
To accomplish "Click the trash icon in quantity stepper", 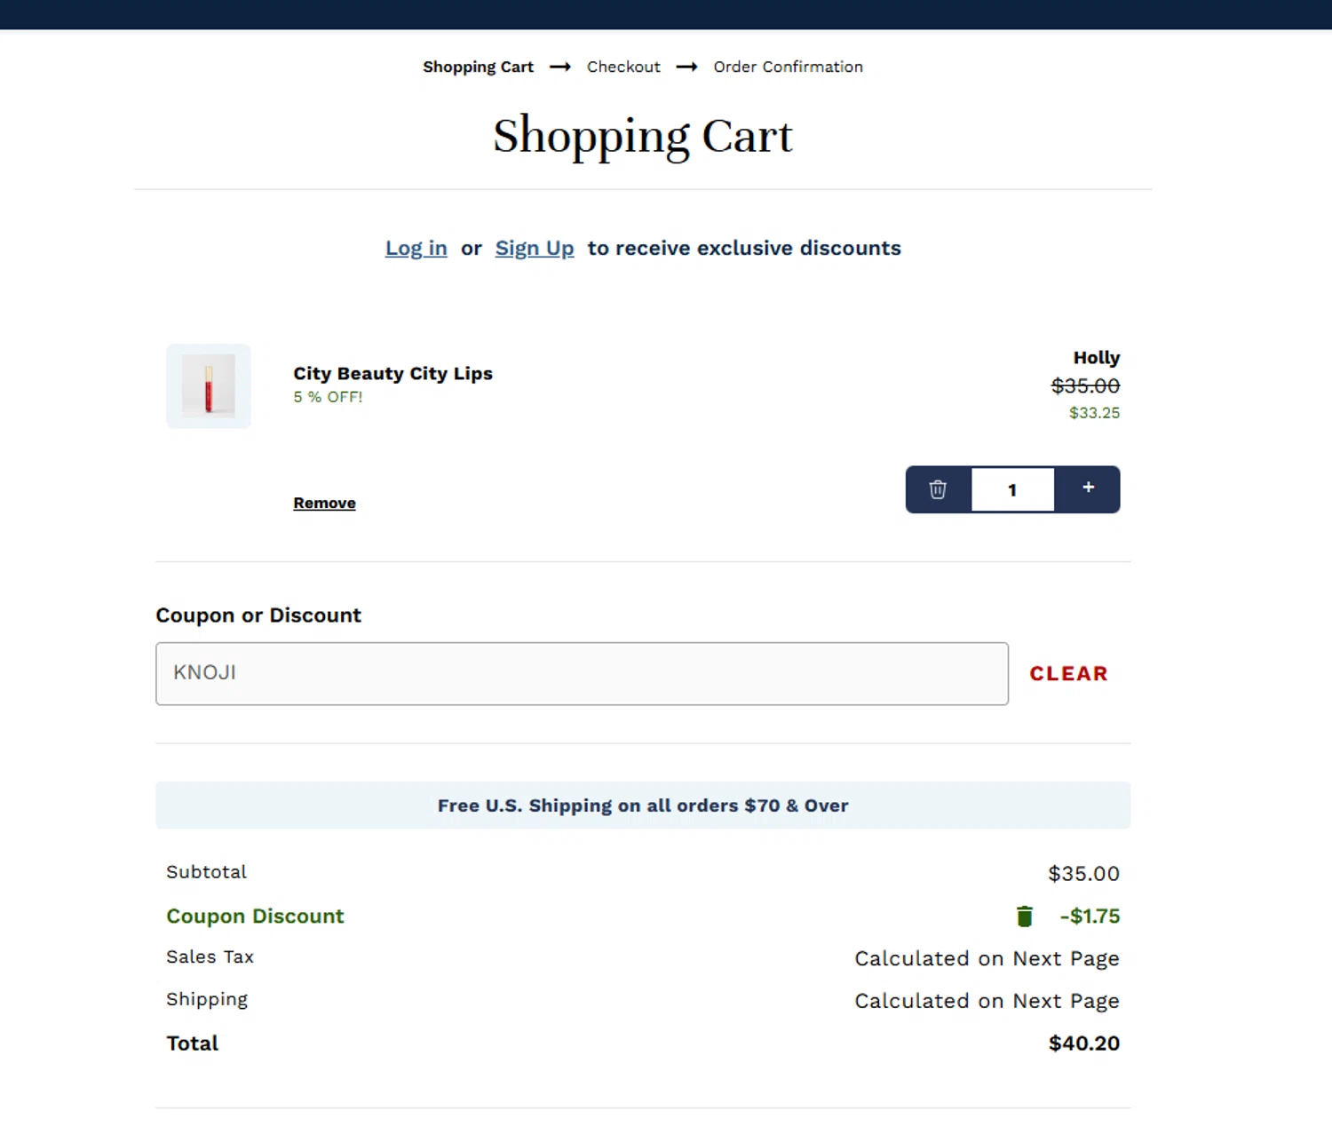I will point(938,489).
